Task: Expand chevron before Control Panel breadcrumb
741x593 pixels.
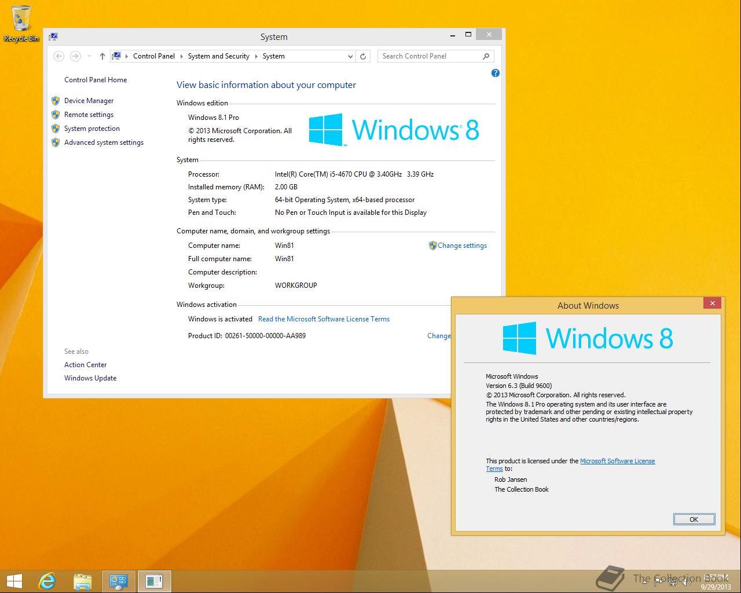Action: point(127,56)
